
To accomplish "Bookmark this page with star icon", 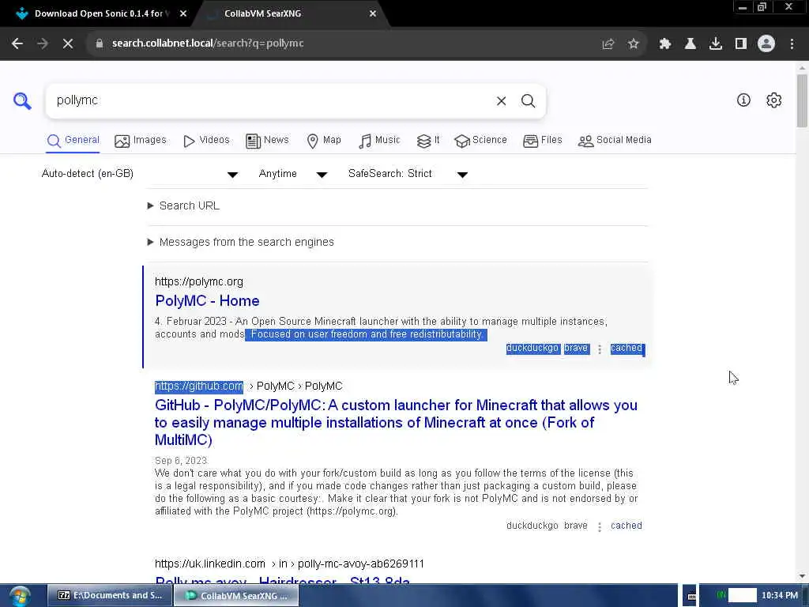I will click(634, 44).
